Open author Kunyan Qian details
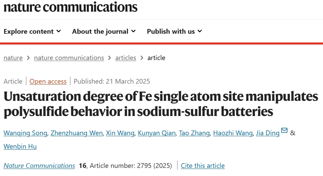This screenshot has height=176, width=323. [157, 133]
